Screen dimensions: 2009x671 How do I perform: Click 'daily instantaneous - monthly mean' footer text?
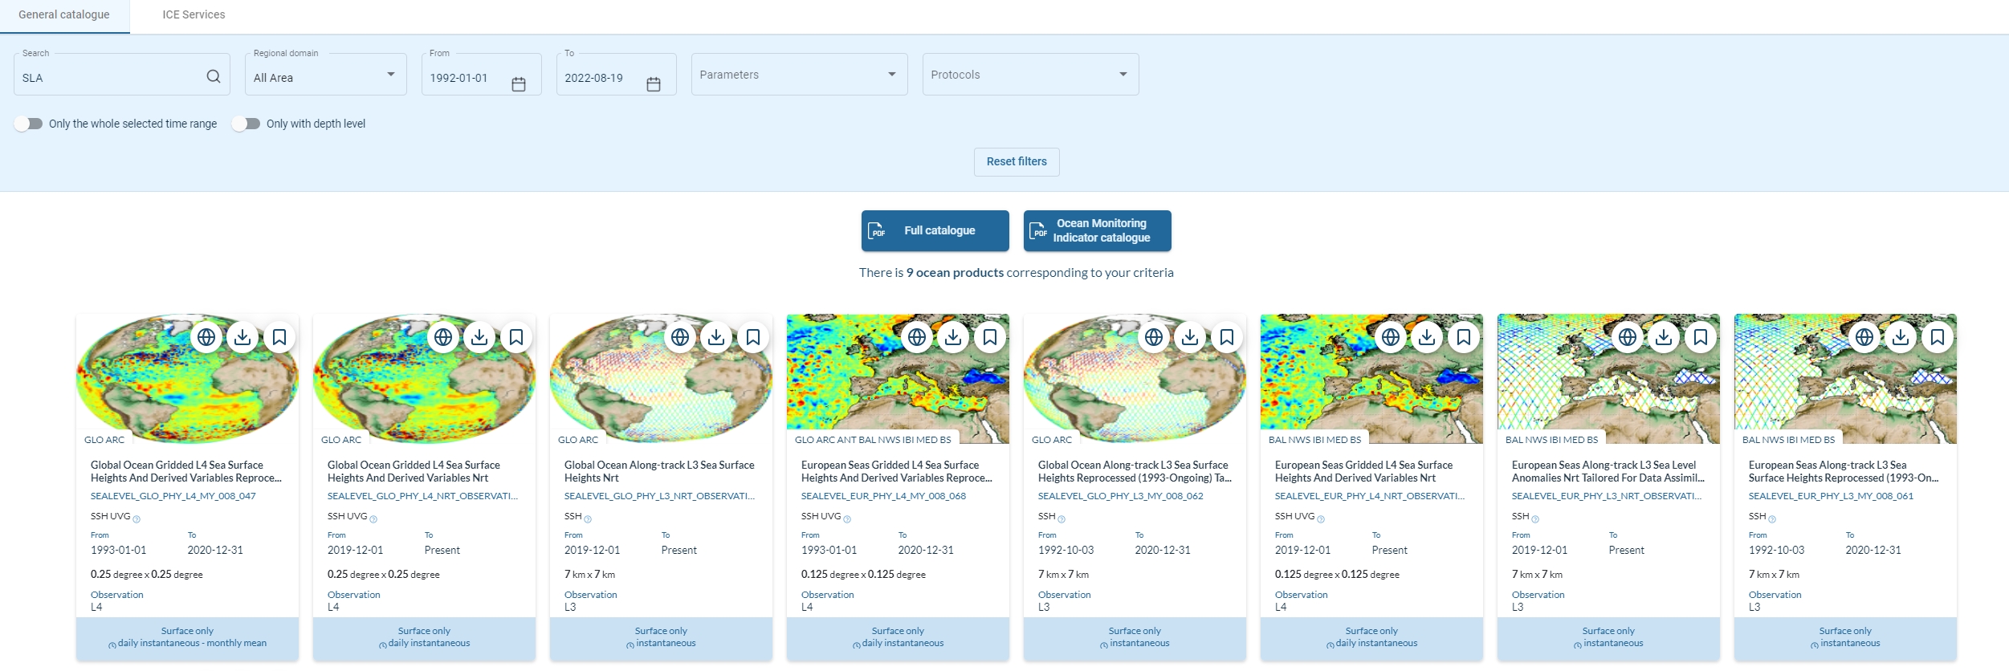coord(192,643)
